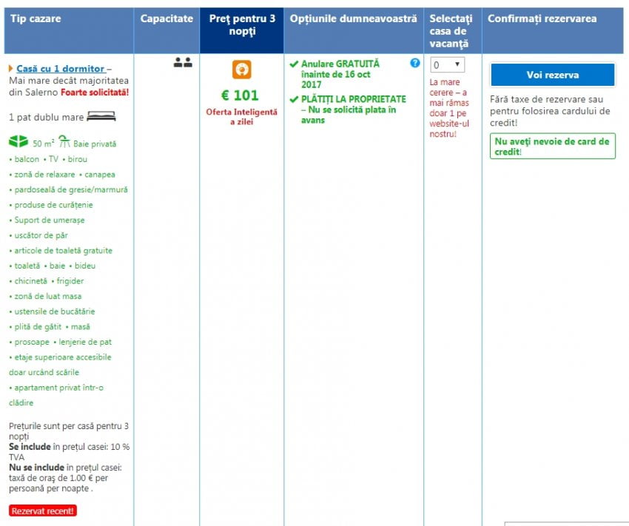Click the € 101 price

240,95
